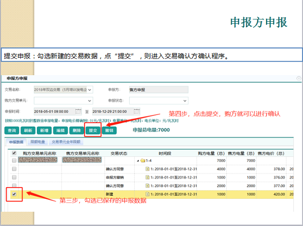The image size is (303, 226).
Task: Click the 提交 (submit) button
Action: [x=92, y=130]
